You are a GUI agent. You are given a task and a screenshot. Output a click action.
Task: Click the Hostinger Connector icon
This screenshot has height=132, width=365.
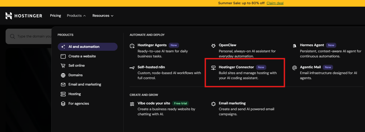click(x=213, y=68)
